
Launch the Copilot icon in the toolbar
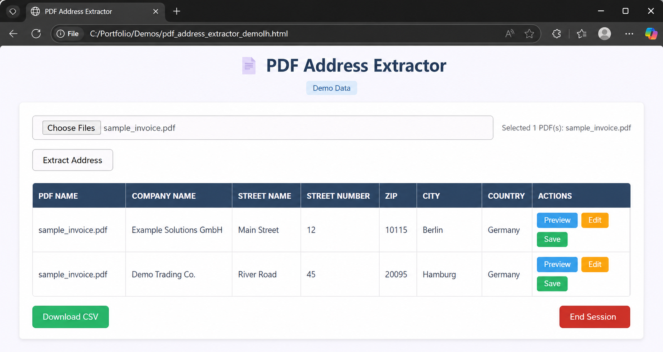[651, 34]
